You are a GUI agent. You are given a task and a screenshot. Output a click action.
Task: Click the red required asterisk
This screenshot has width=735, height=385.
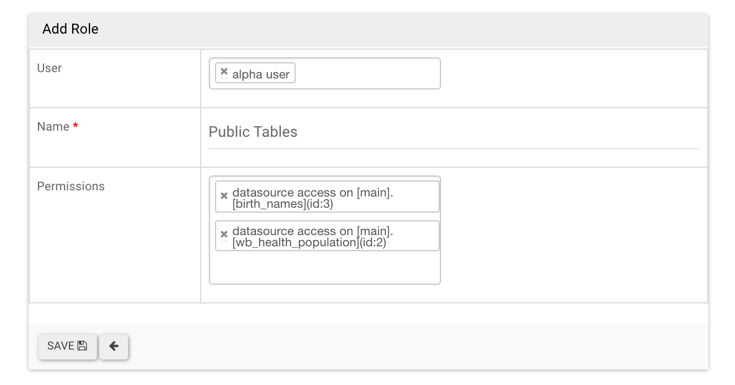pos(76,127)
